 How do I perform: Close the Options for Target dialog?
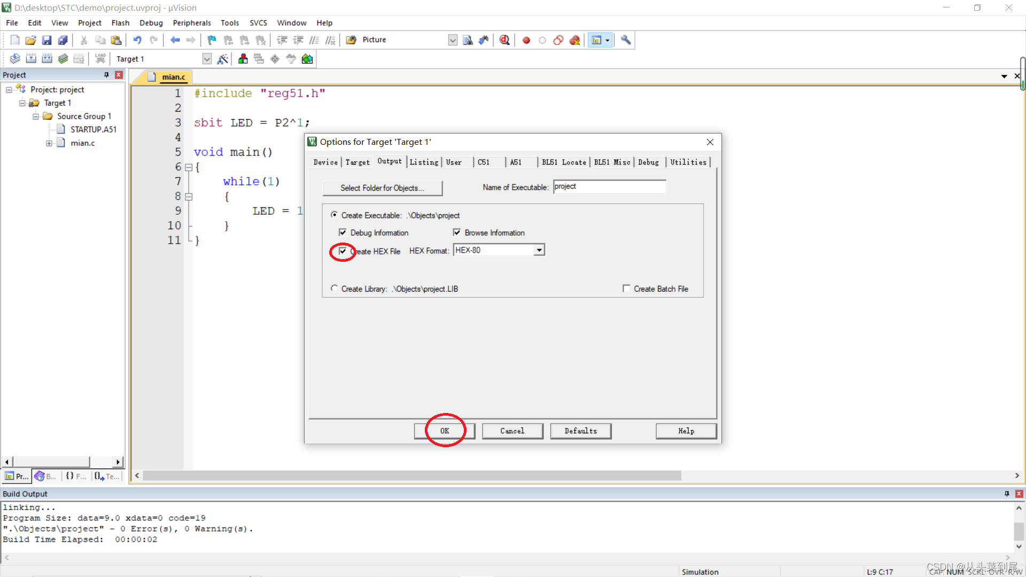[710, 142]
